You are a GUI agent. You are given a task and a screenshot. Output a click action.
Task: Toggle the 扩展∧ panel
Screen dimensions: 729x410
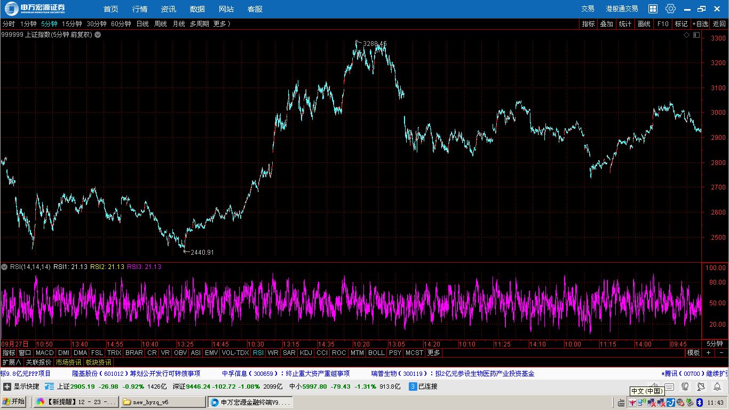tap(12, 362)
